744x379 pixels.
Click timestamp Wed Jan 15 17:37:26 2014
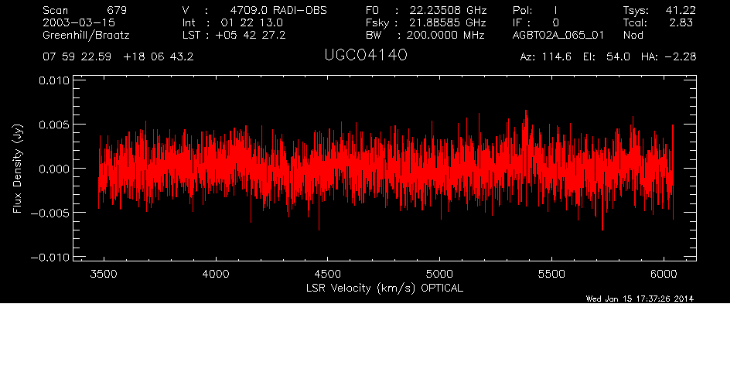pos(640,299)
